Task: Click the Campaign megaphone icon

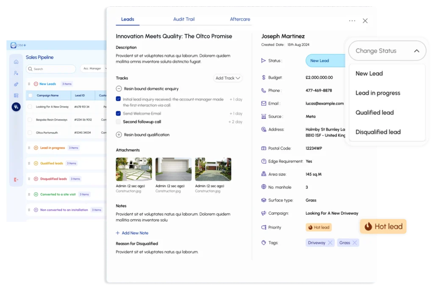Action: pyautogui.click(x=264, y=213)
